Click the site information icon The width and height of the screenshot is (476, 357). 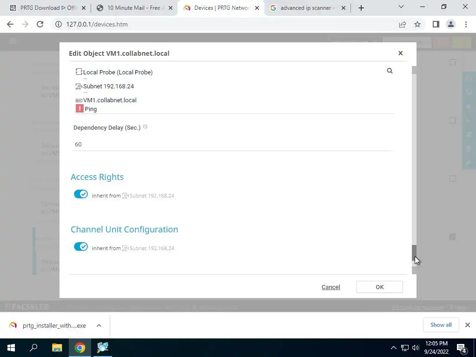(58, 24)
